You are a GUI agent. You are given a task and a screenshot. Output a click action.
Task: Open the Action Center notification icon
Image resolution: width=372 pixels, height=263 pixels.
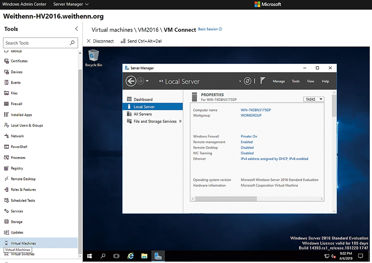[360, 256]
